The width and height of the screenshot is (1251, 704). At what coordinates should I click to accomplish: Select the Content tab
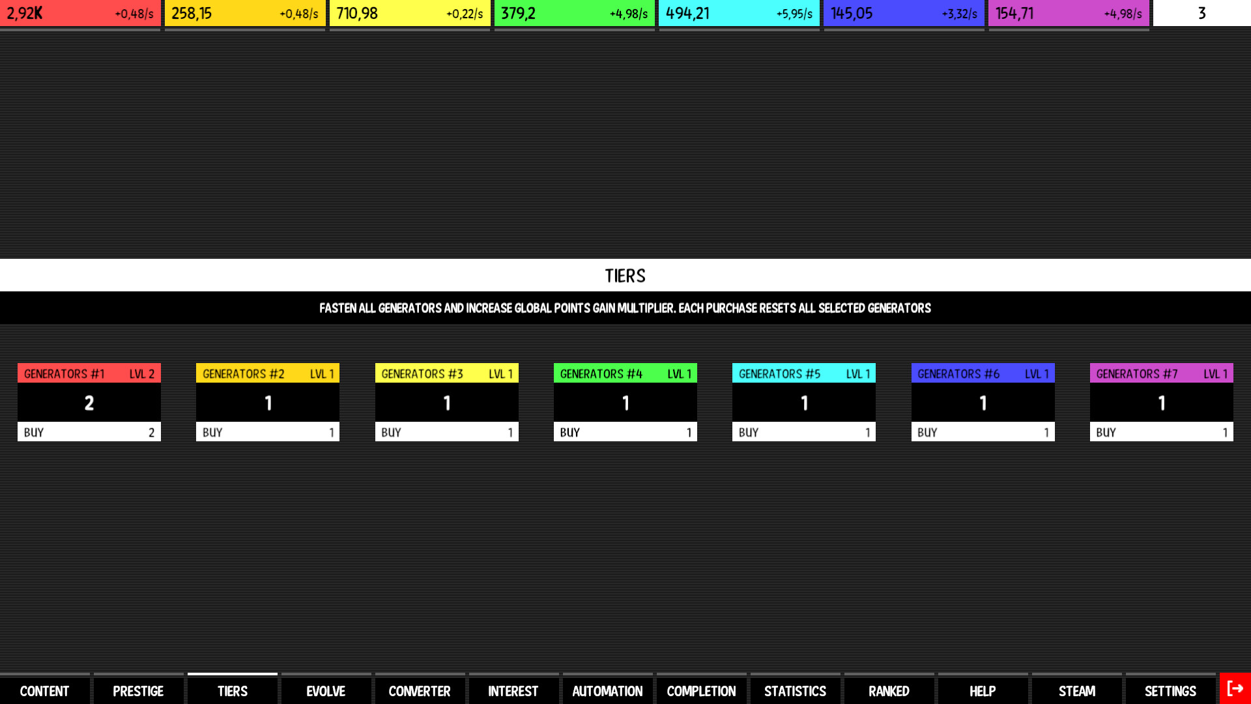click(x=44, y=691)
